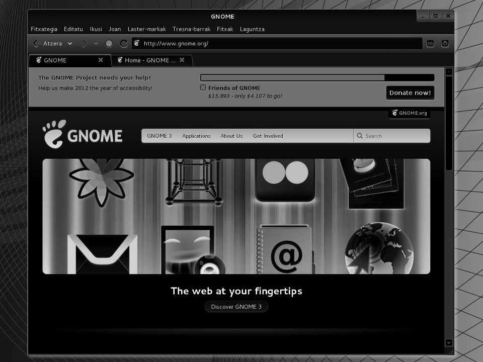The image size is (483, 362).
Task: Click the scrollbar down arrow
Action: pos(449,342)
